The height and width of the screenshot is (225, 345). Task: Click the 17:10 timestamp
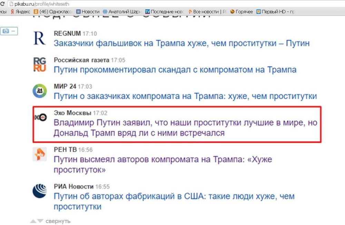point(90,34)
